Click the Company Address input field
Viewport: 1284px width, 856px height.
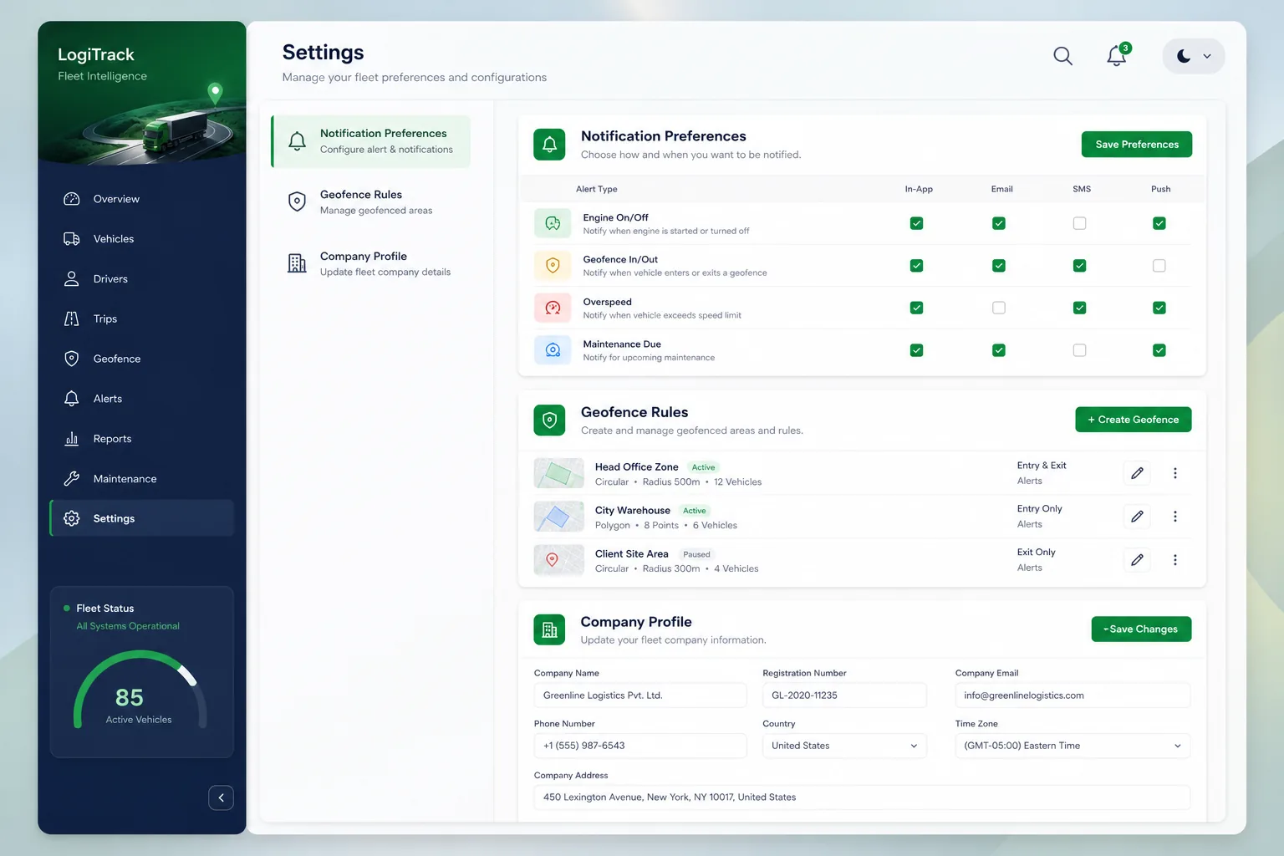click(x=862, y=797)
